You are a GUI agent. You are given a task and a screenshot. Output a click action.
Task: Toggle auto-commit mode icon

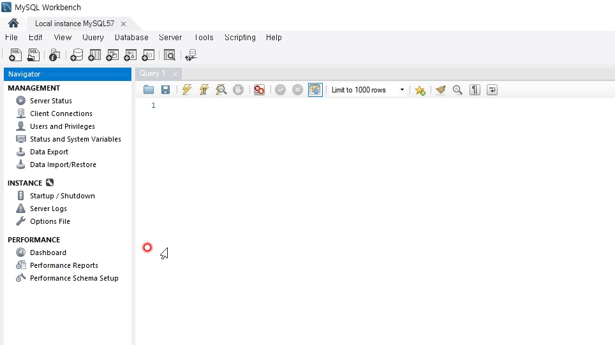pyautogui.click(x=315, y=90)
